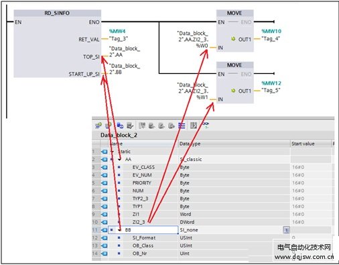
Task: Click the ENO output of RD_SINFO
Action: [x=94, y=22]
